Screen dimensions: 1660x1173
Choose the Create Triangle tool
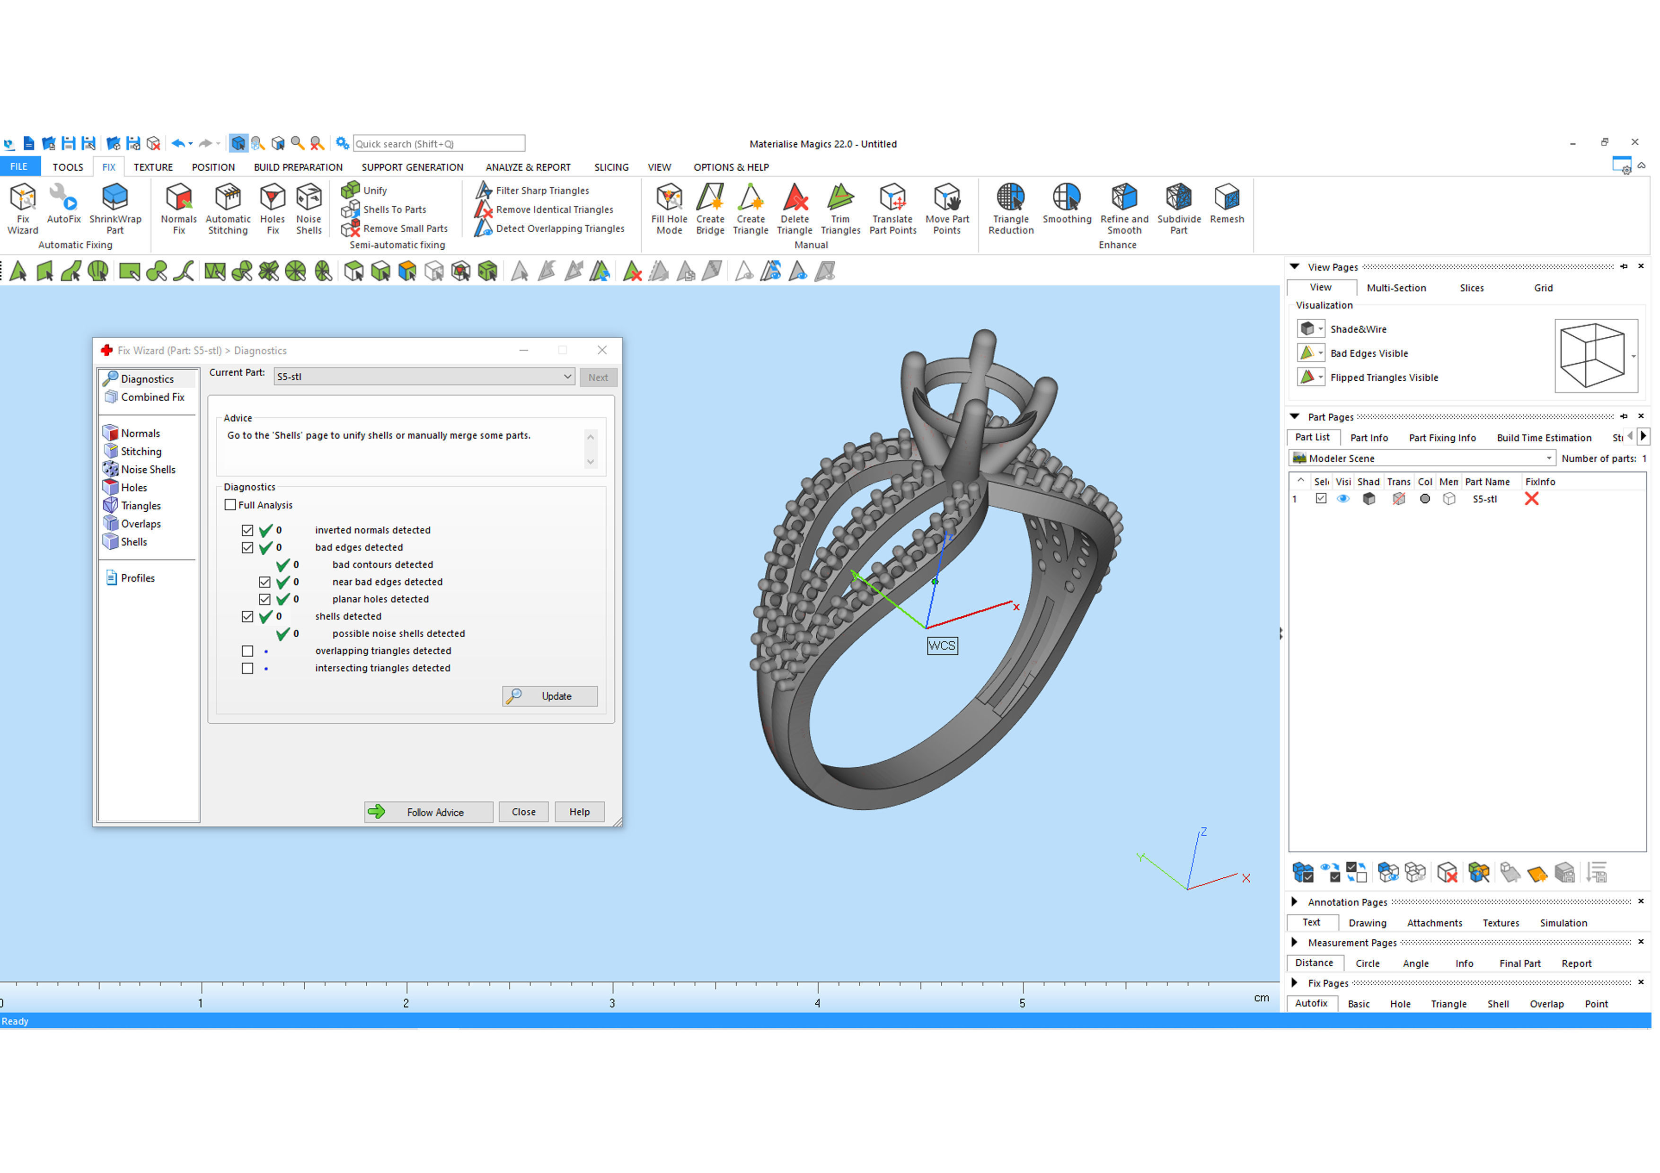click(751, 209)
